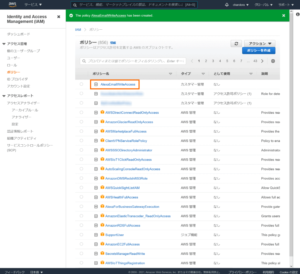Select radio button for AmazonDMSRedshiftS3Role

coord(81,178)
